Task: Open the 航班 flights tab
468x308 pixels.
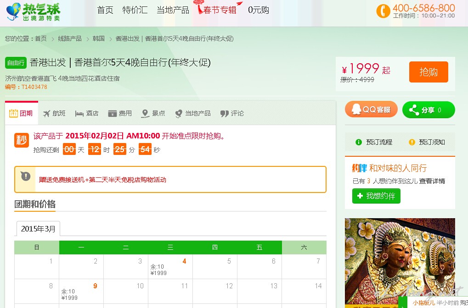Action: coord(54,113)
